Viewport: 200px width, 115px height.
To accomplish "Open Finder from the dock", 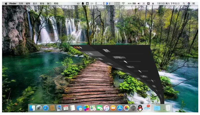I will pos(32,108).
